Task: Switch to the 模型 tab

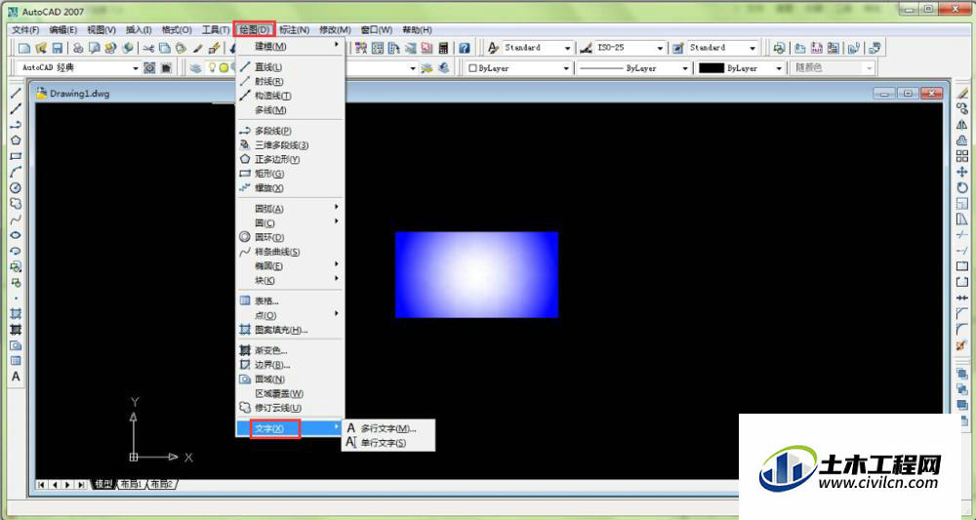Action: pyautogui.click(x=103, y=484)
